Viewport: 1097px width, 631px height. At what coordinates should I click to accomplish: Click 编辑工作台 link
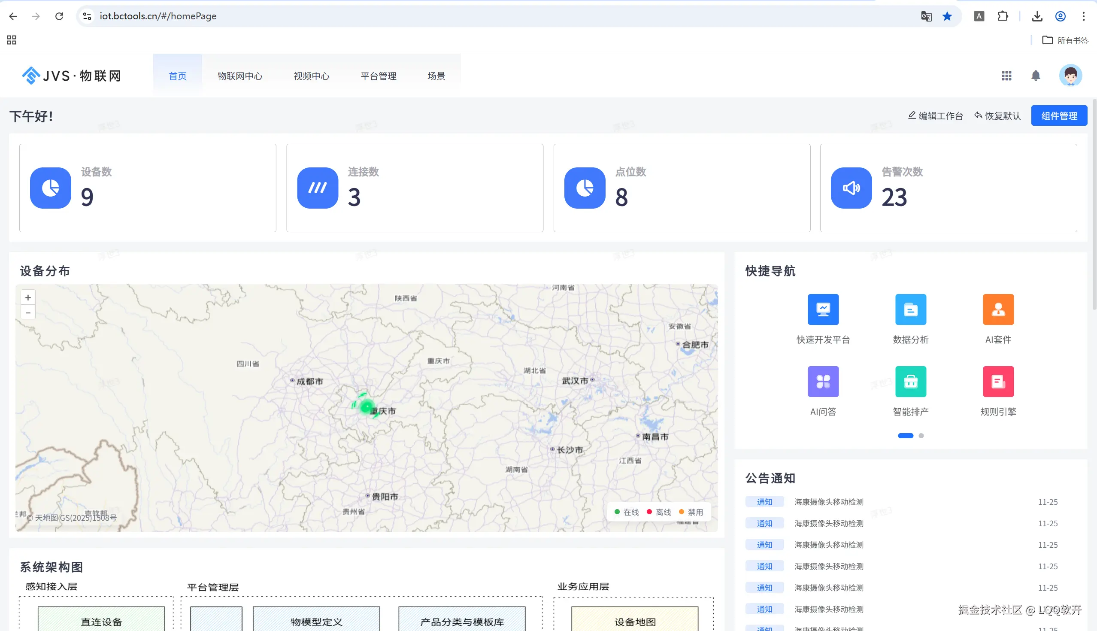(x=935, y=116)
